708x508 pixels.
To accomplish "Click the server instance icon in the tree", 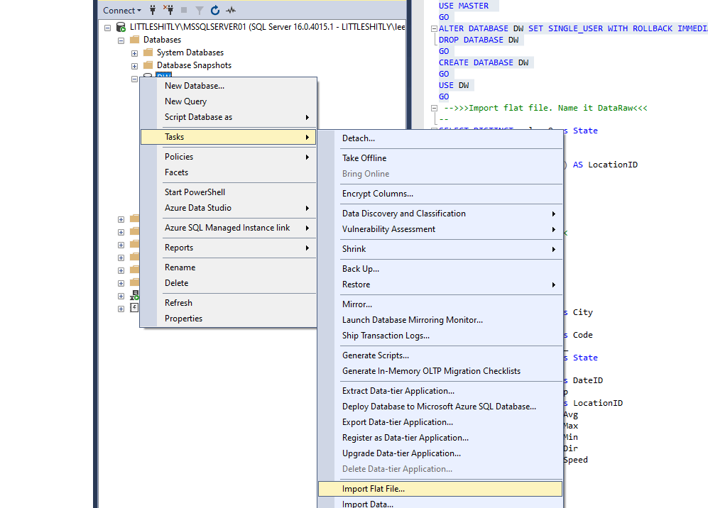I will pyautogui.click(x=121, y=27).
